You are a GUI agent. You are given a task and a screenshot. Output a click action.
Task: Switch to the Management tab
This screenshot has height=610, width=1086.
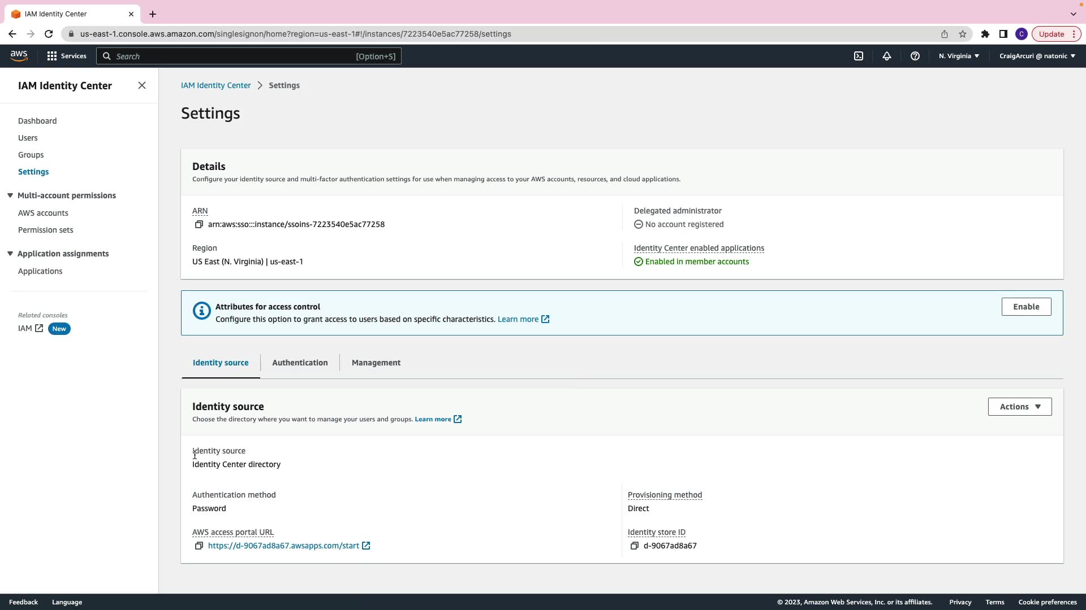(x=376, y=363)
